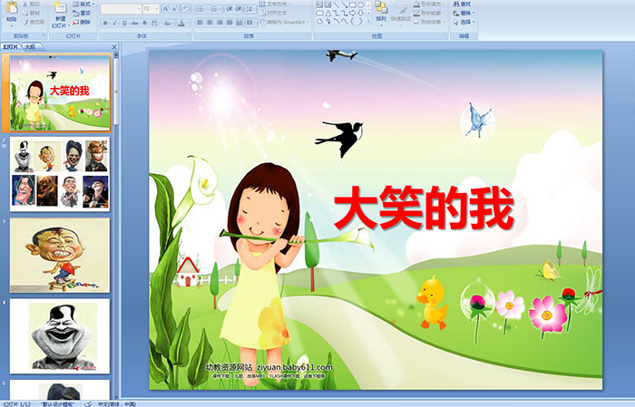Viewport: 635px width, 407px height.
Task: Click the New Slide (新建幻灯片) icon
Action: coord(61,7)
